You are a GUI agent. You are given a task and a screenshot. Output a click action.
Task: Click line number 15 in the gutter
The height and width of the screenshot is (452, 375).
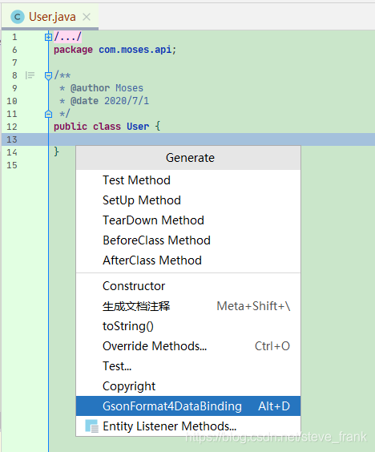click(x=12, y=165)
